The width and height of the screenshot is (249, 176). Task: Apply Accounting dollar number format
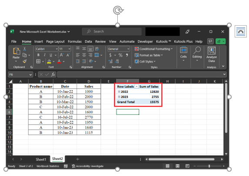click(x=110, y=55)
